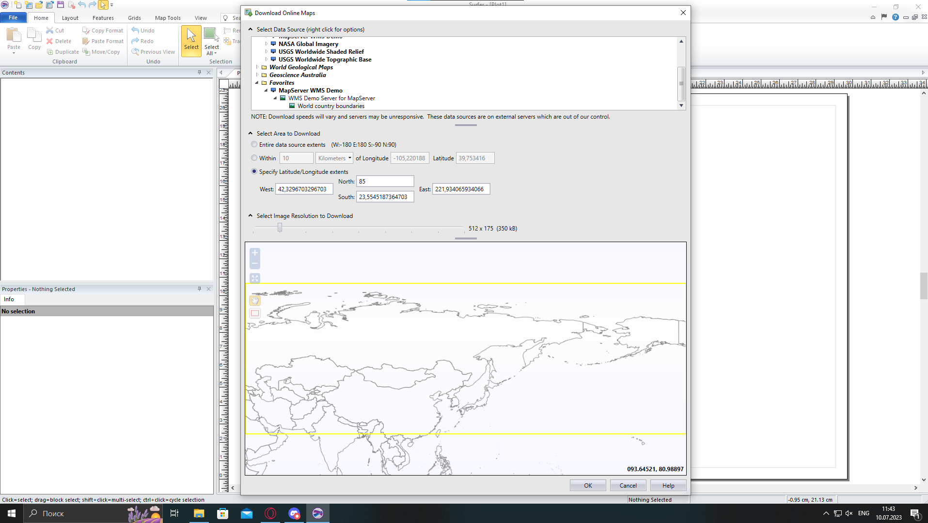This screenshot has width=928, height=523.
Task: Expand the World Geological Maps folder
Action: click(257, 67)
